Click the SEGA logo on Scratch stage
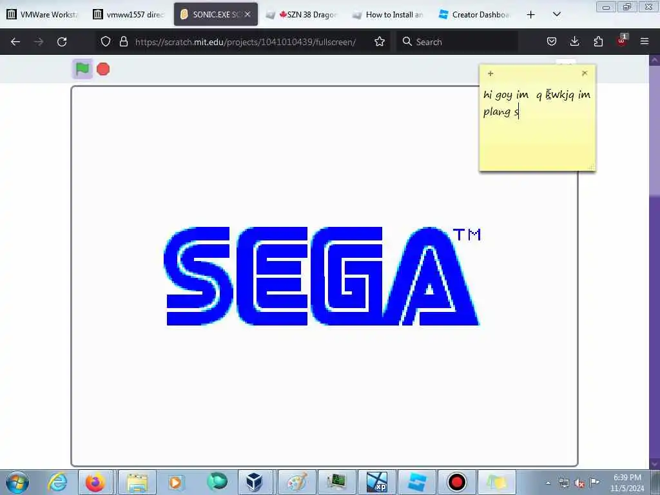Screen dimensions: 660x495 (x=322, y=276)
